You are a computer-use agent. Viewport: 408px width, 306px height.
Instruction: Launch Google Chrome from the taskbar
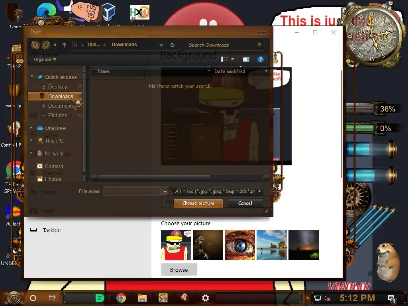(x=121, y=298)
